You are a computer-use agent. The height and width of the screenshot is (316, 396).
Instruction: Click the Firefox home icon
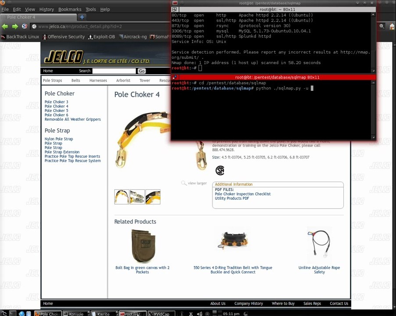point(392,26)
